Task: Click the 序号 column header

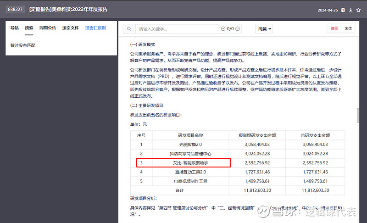Action: point(141,135)
